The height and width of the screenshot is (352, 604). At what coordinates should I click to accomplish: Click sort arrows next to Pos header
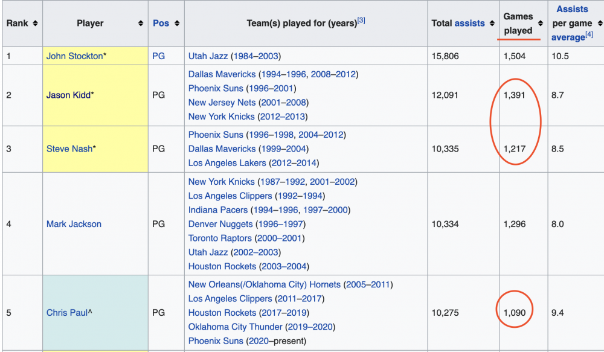pos(176,24)
